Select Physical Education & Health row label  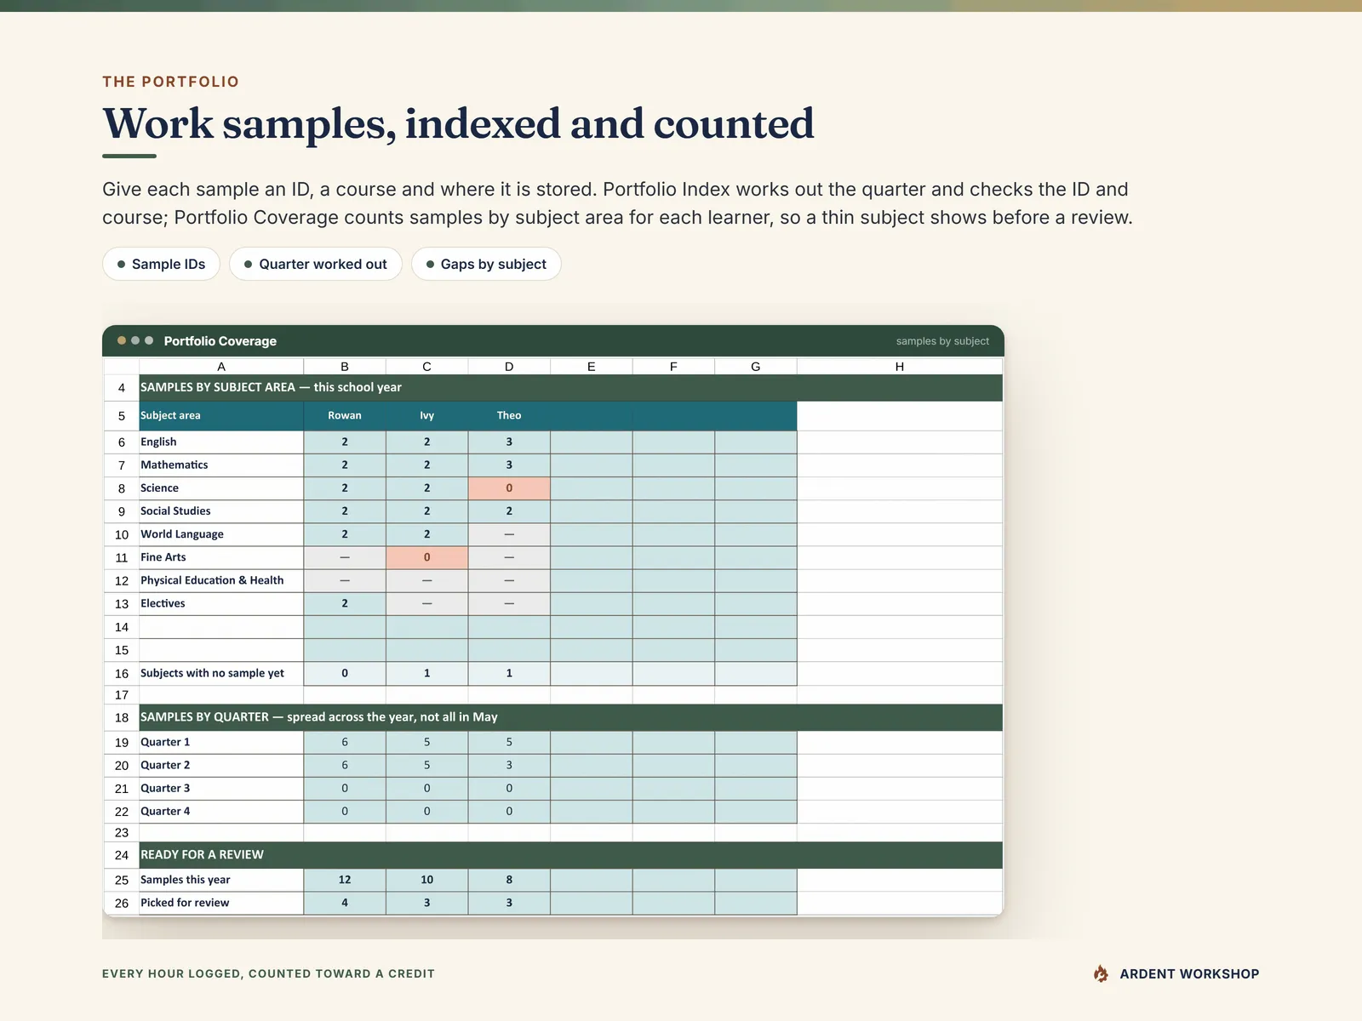point(221,580)
